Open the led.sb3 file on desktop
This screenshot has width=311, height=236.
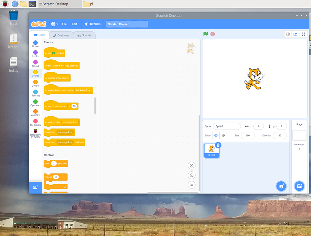pyautogui.click(x=14, y=41)
